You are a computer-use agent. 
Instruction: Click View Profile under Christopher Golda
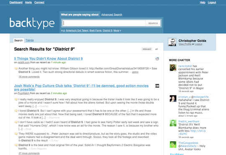click(185, 44)
